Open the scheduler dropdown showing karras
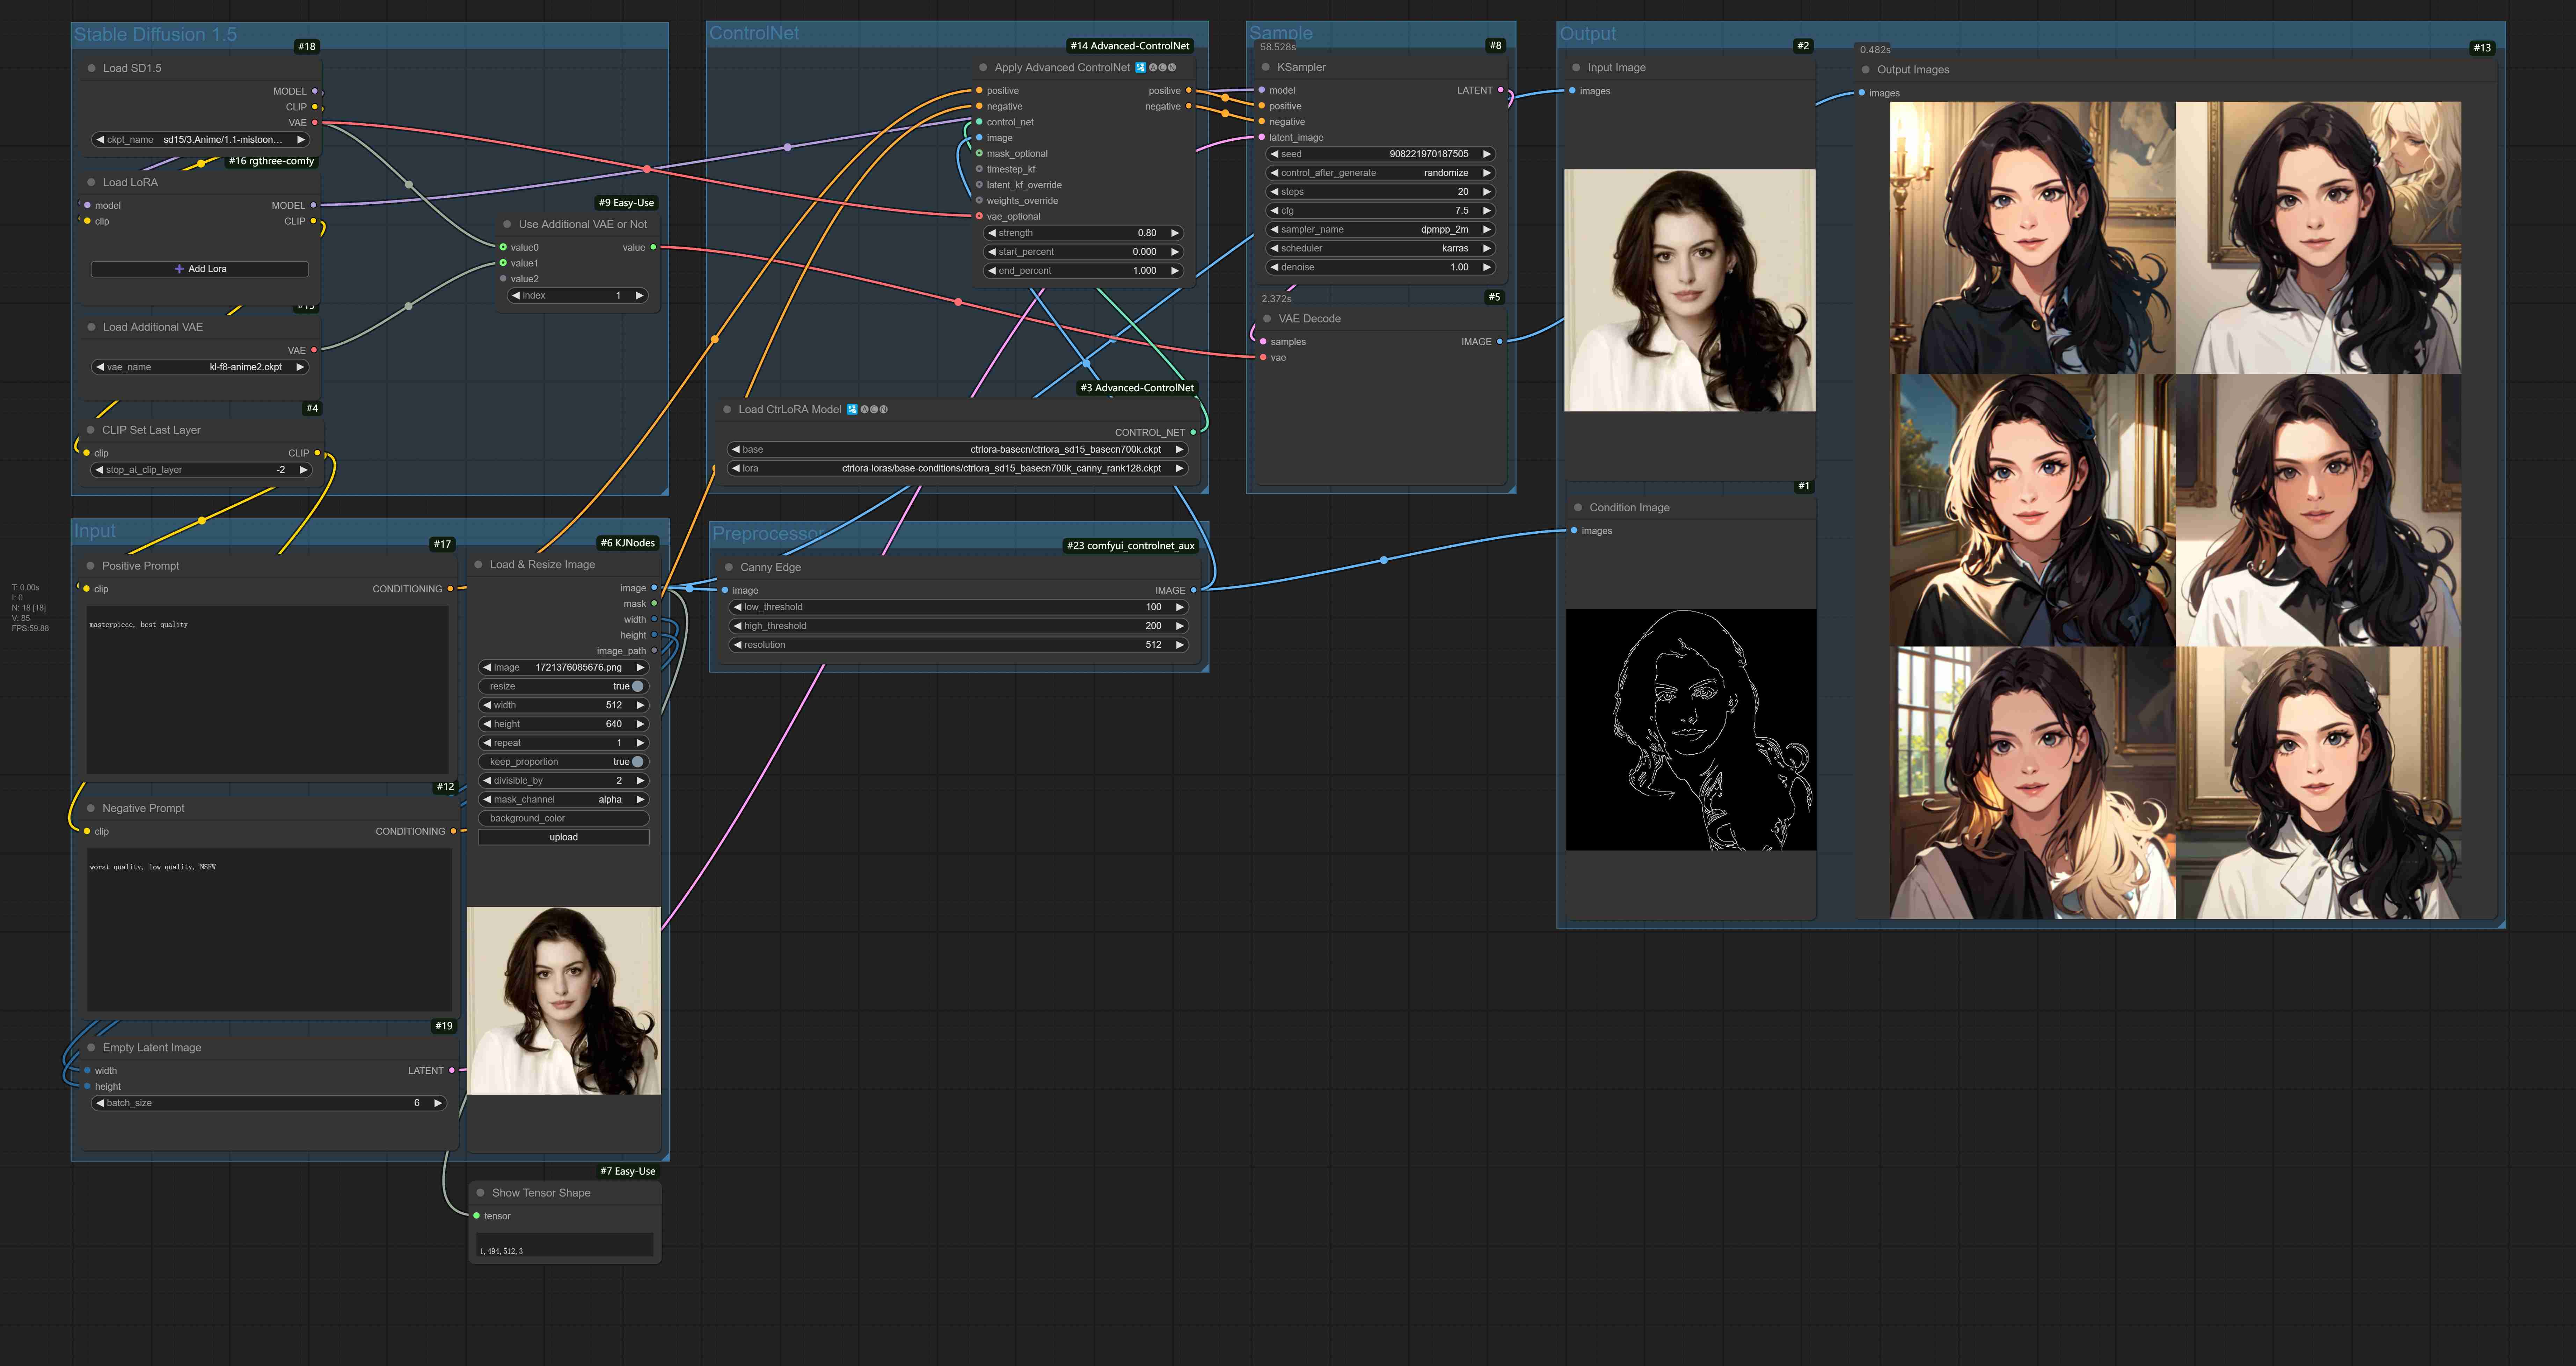This screenshot has width=2576, height=1366. pyautogui.click(x=1380, y=248)
